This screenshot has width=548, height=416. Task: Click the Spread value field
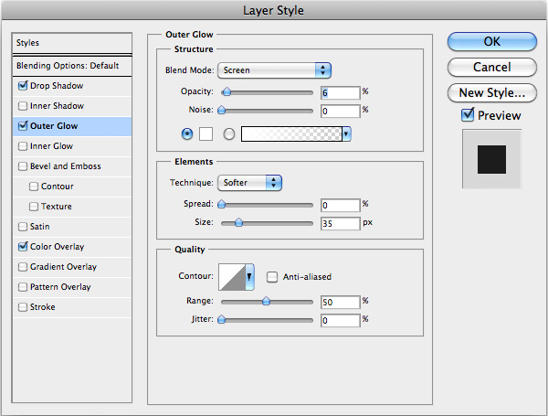[x=340, y=205]
